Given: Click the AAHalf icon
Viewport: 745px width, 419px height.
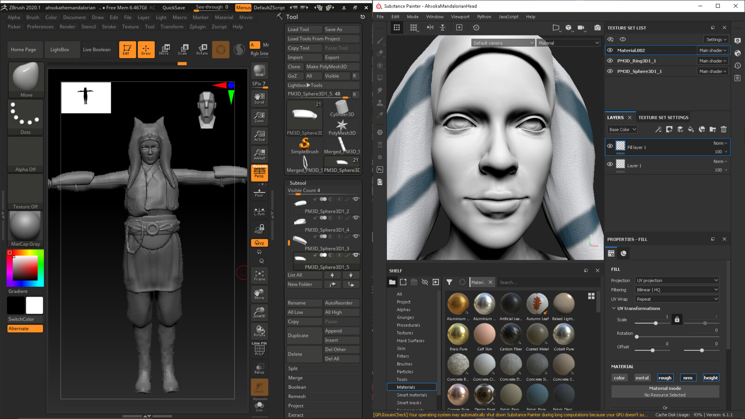Looking at the screenshot, I should [x=259, y=154].
